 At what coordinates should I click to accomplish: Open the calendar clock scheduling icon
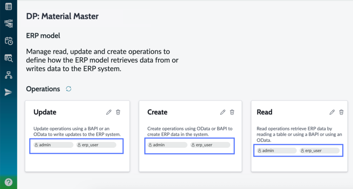pos(8,41)
